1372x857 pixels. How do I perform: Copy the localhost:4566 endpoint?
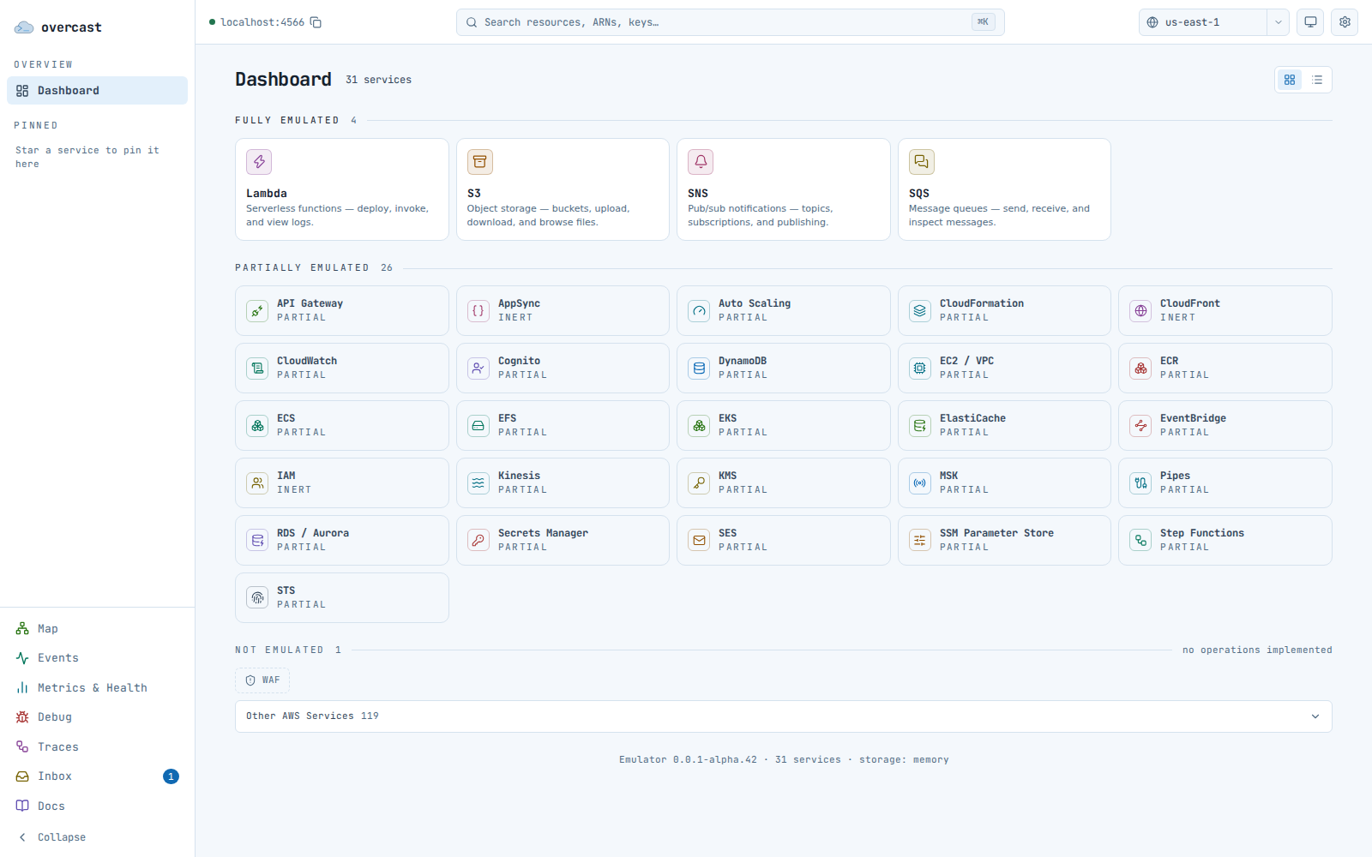coord(316,22)
